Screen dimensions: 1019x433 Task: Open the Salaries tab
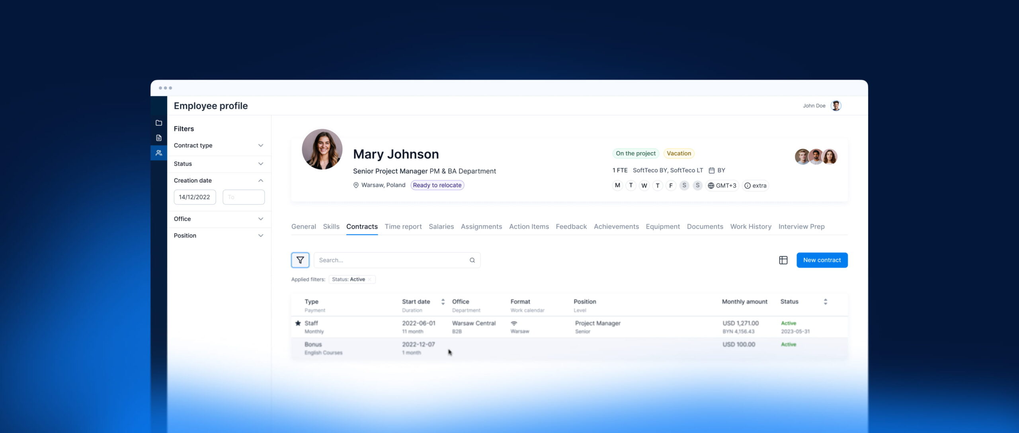441,227
